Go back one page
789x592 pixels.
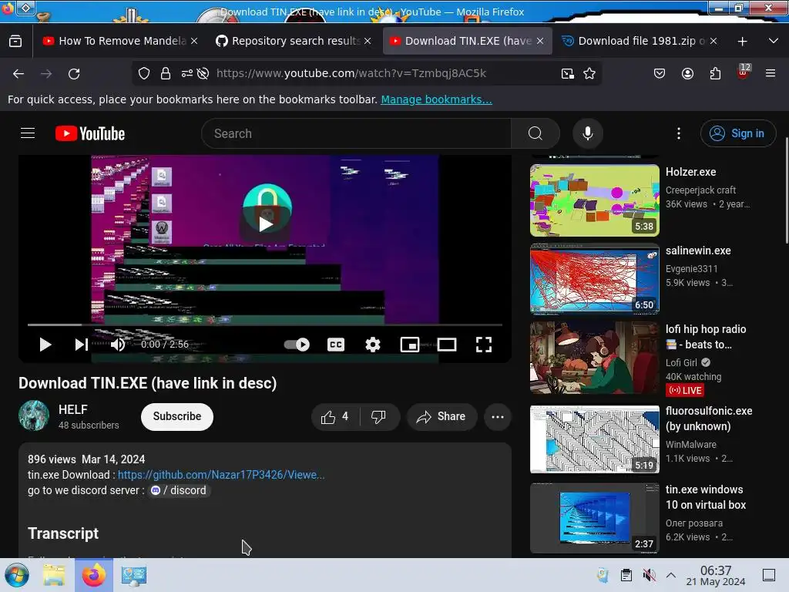(x=18, y=73)
